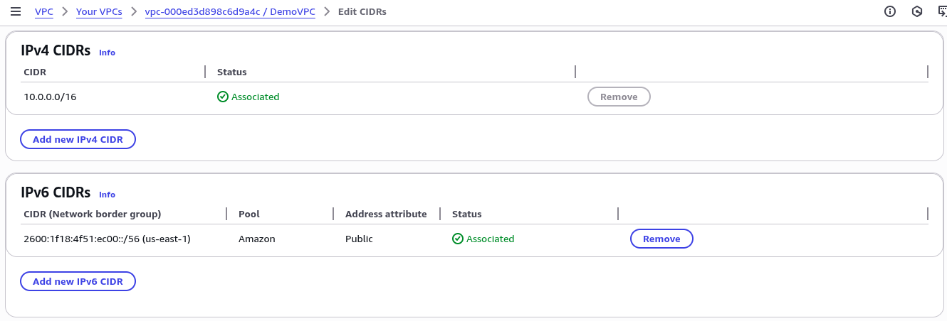
Task: Click the breadcrumb chevron before Edit CIDRs
Action: pos(327,12)
